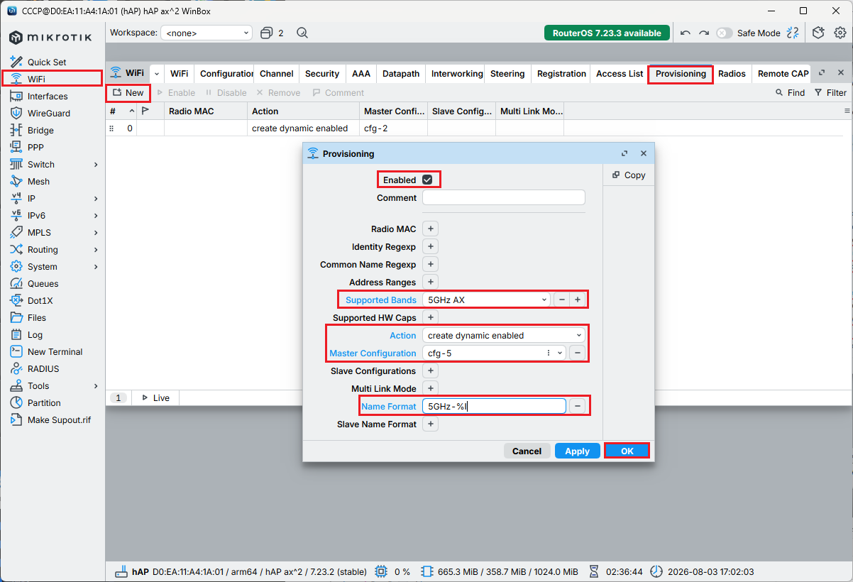Add an Address Ranges value with its plus button
Screen dimensions: 853x582
click(x=431, y=282)
